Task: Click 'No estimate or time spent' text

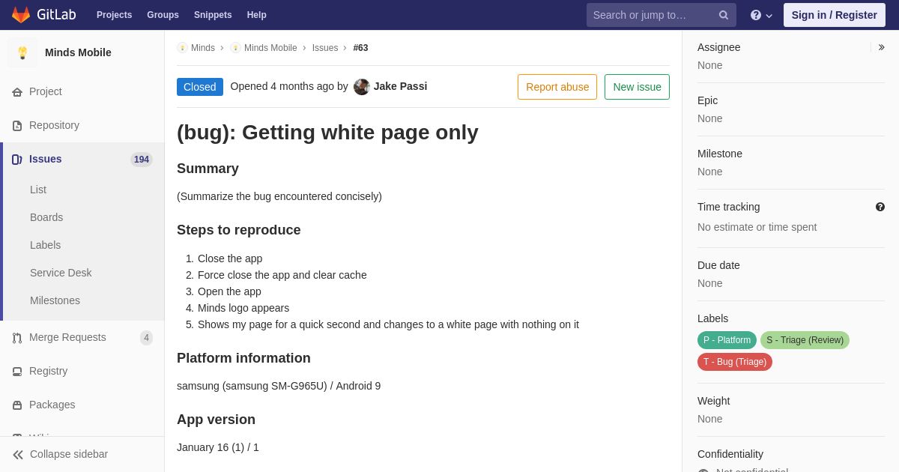Action: pos(757,227)
